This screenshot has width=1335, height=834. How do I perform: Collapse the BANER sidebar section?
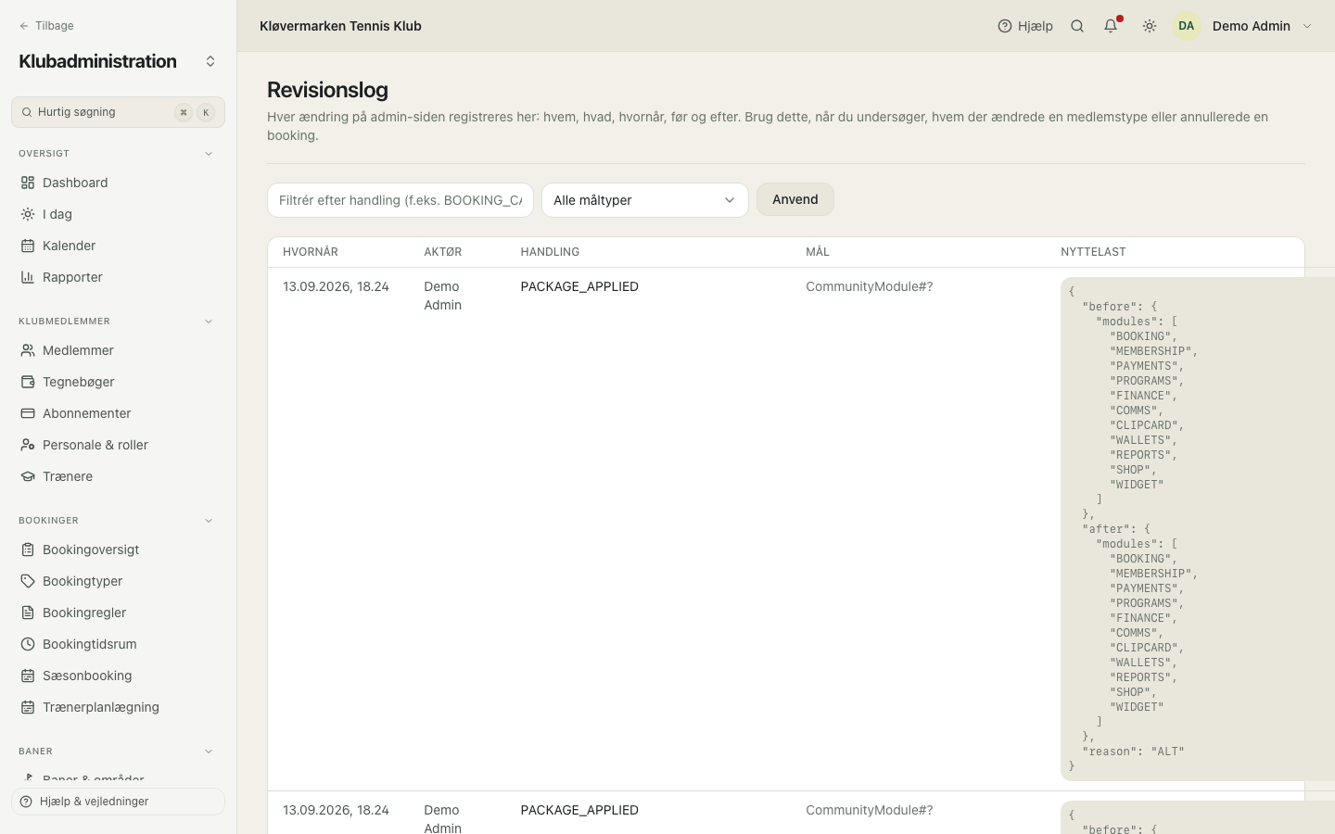click(209, 752)
